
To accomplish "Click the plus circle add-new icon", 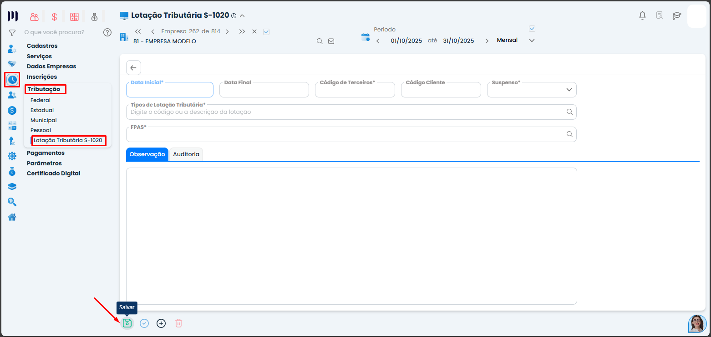I will (x=161, y=323).
